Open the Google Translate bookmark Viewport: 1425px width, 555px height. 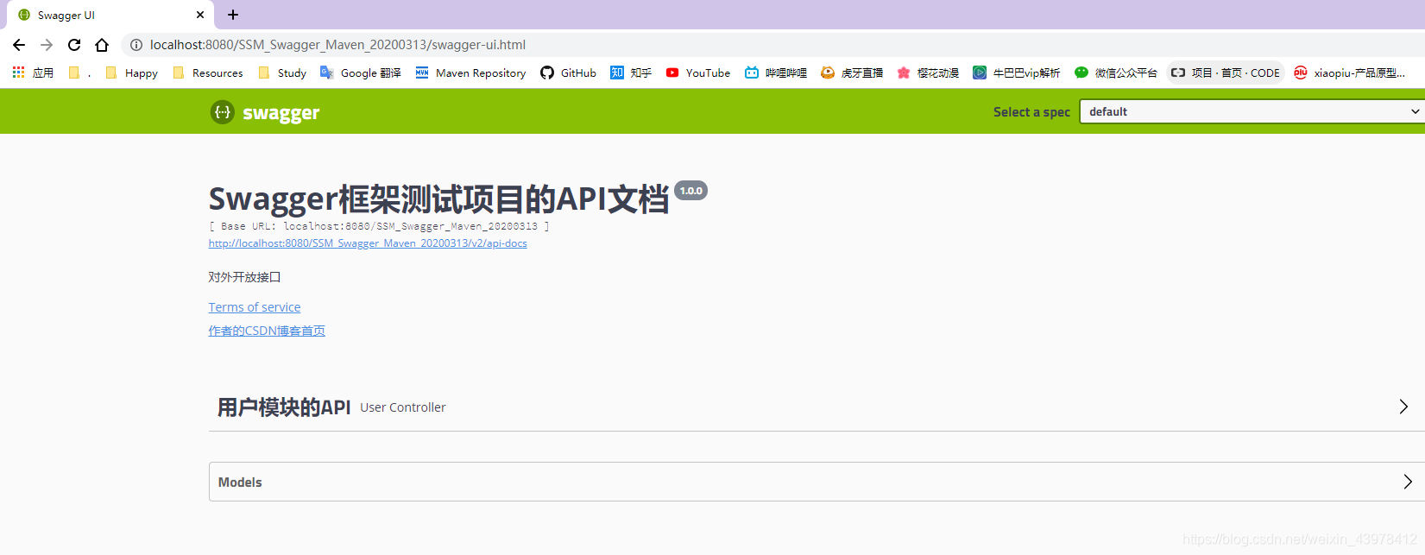pos(361,73)
